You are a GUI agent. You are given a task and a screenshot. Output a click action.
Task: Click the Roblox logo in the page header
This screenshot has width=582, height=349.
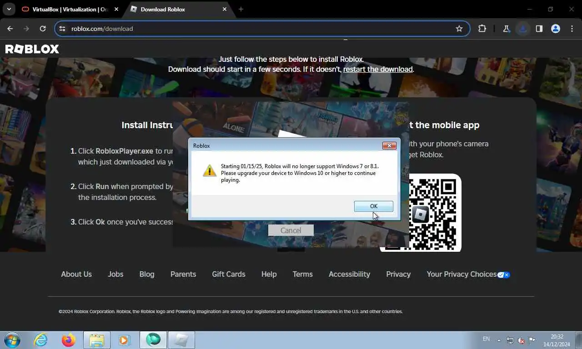click(x=32, y=49)
